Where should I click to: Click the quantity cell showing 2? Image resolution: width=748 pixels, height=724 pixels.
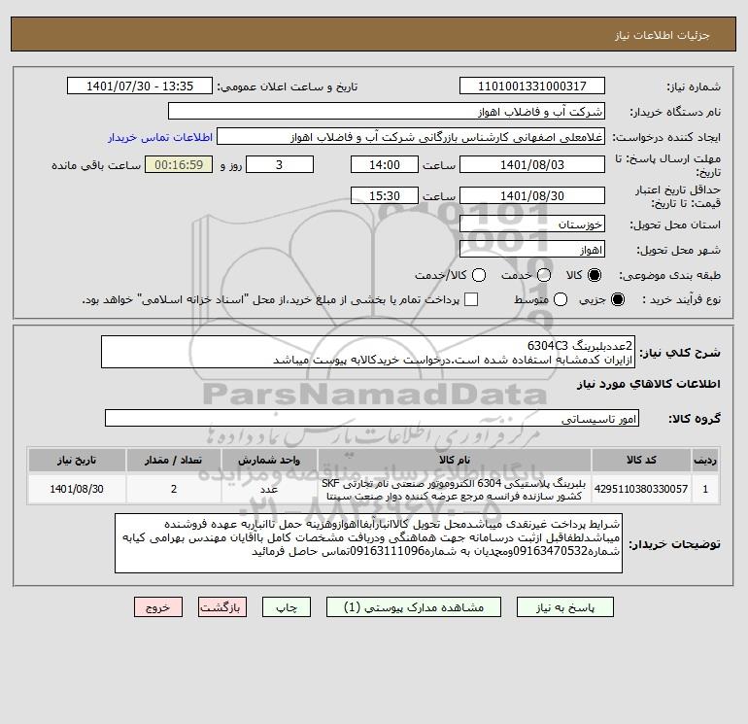174,489
